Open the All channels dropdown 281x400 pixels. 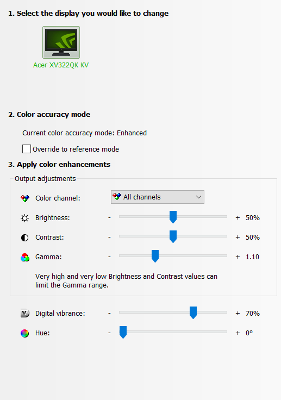click(x=158, y=197)
